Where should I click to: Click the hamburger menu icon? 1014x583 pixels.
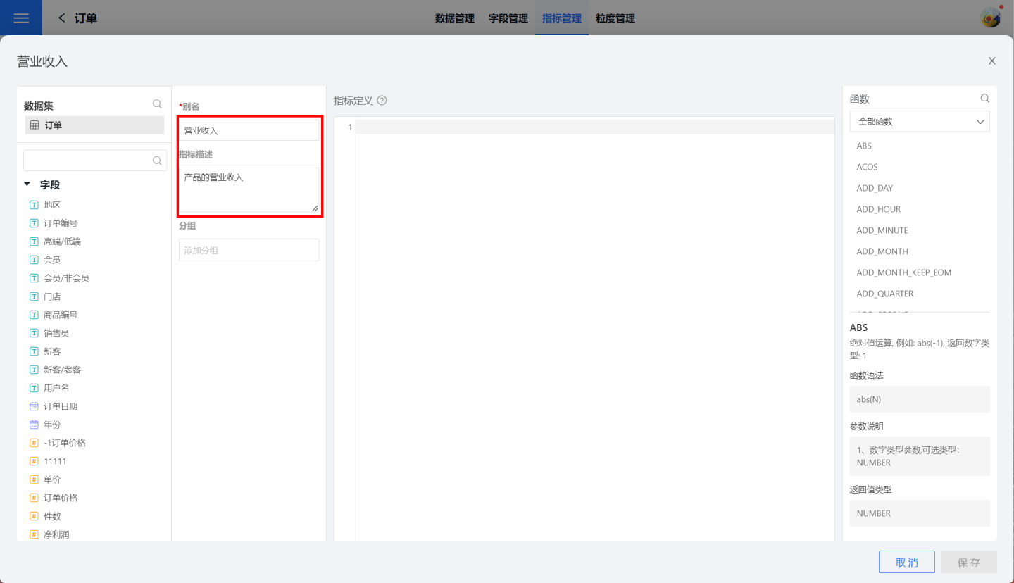pyautogui.click(x=21, y=18)
